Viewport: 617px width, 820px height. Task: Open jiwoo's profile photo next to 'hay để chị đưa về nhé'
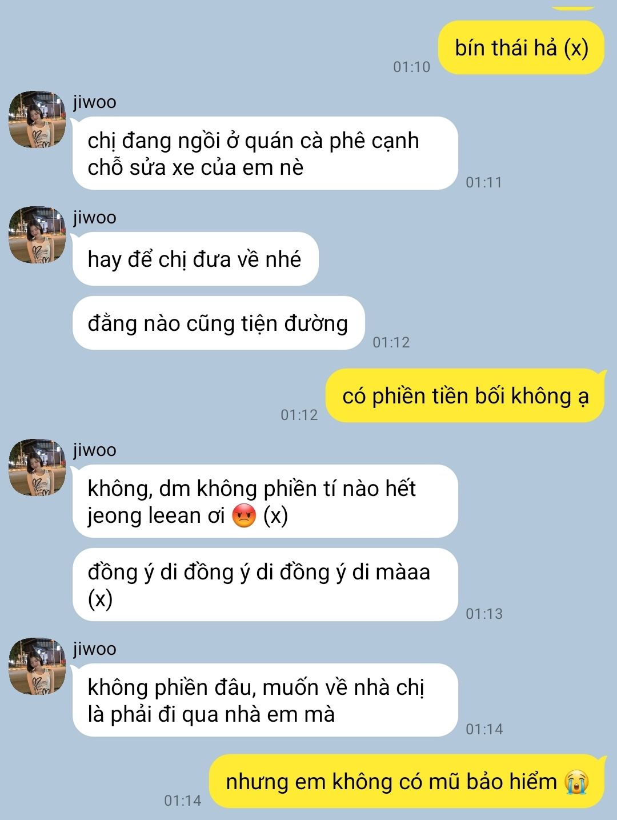point(37,235)
